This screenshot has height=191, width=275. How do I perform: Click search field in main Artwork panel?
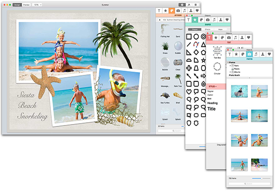(x=172, y=131)
